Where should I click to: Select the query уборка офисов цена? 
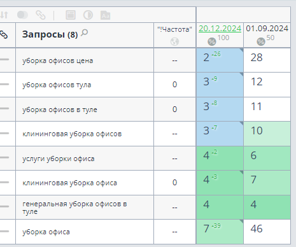[58, 60]
